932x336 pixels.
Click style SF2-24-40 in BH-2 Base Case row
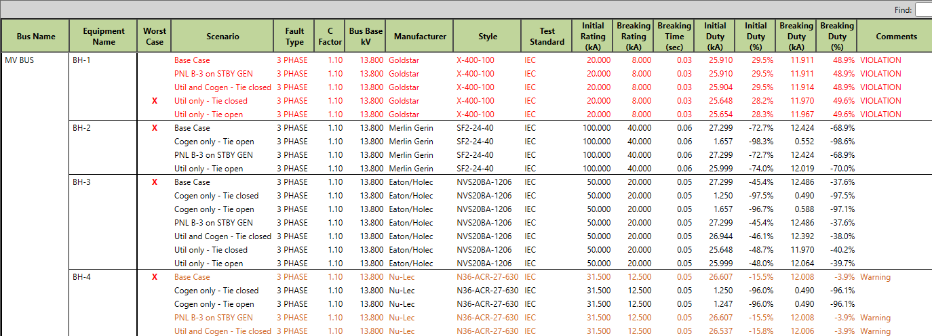pyautogui.click(x=475, y=128)
